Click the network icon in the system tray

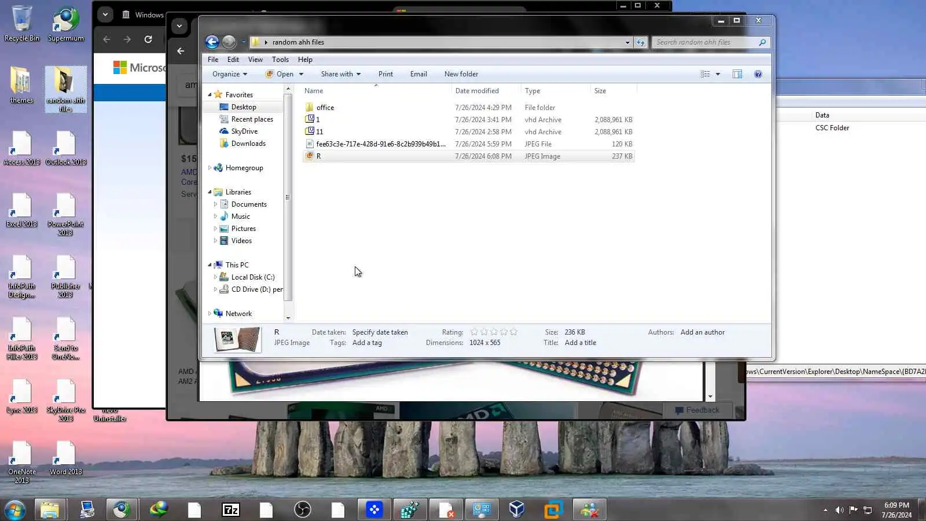(868, 510)
